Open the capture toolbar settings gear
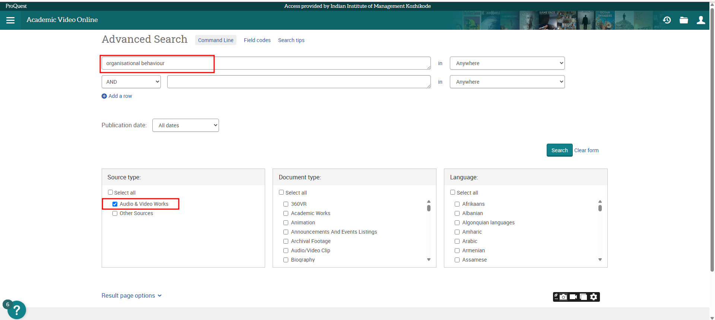The image size is (715, 320). click(594, 297)
